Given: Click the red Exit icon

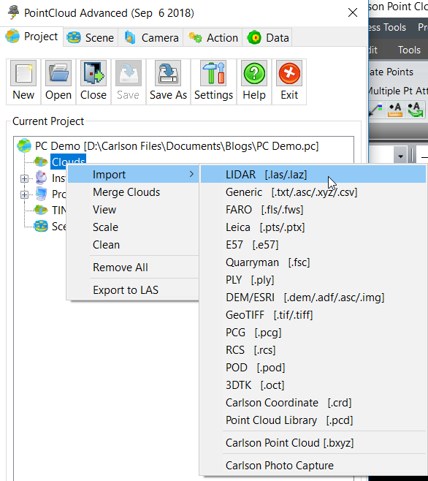Looking at the screenshot, I should click(289, 73).
